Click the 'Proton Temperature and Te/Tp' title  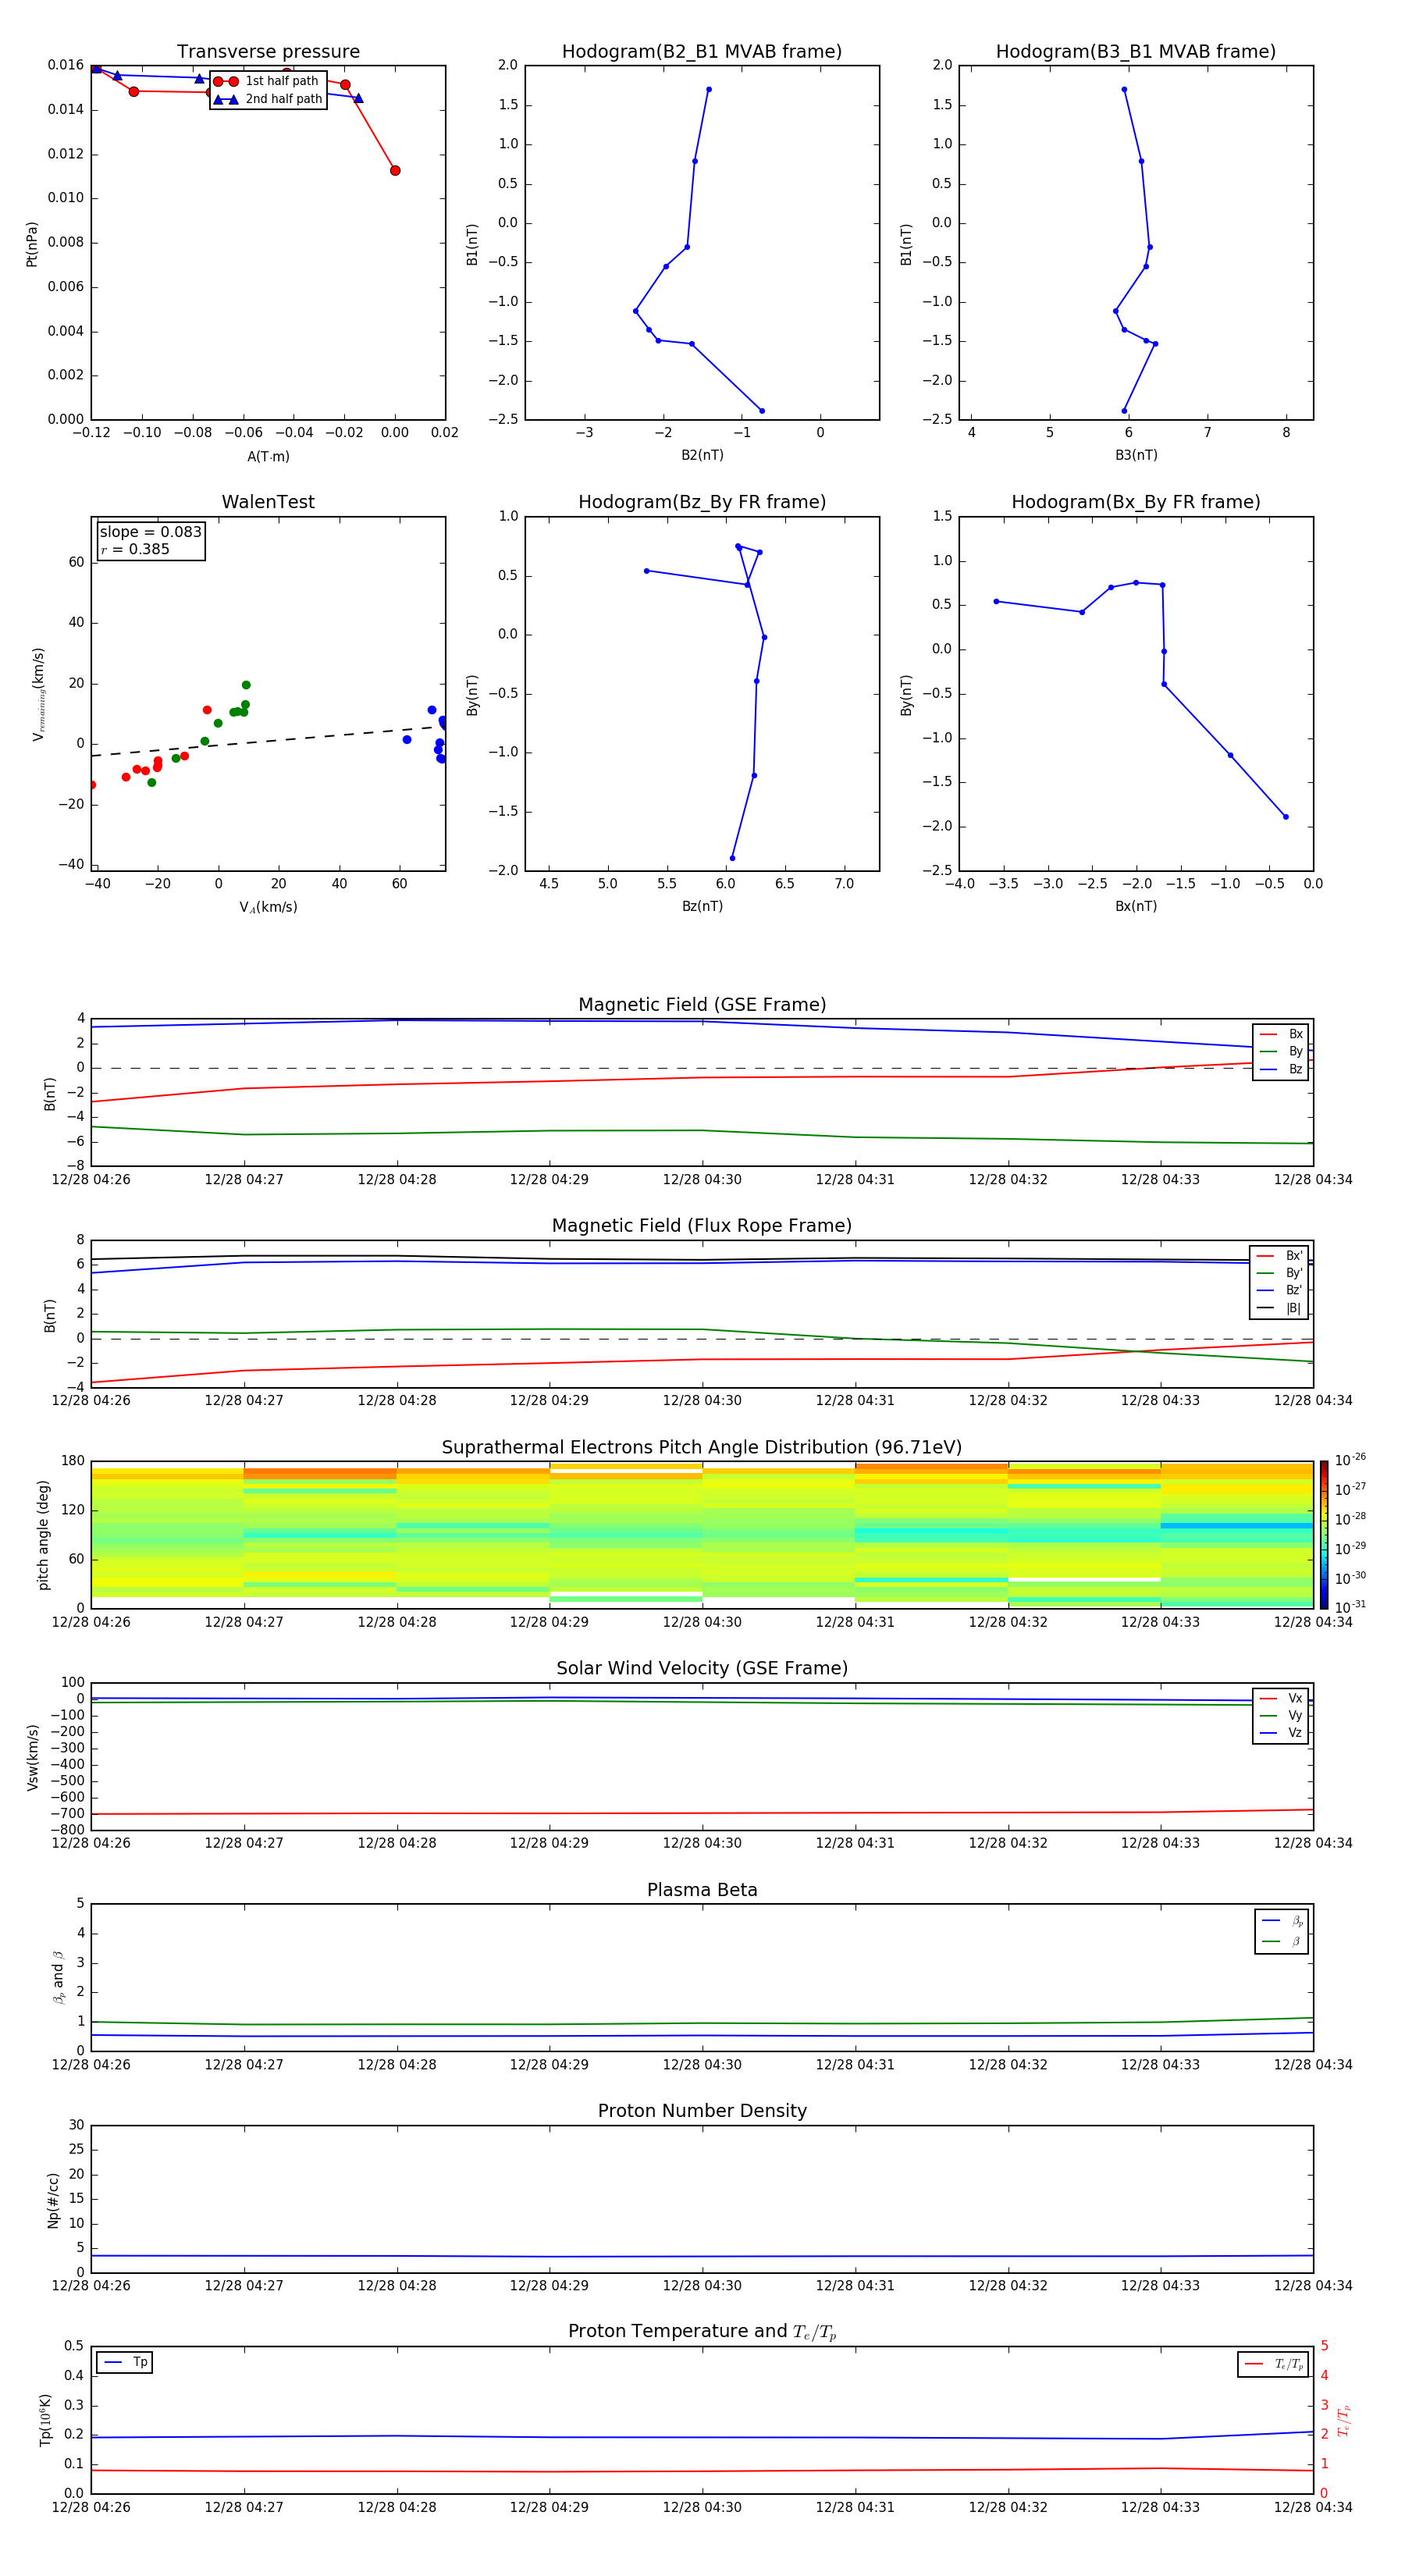tap(702, 2332)
